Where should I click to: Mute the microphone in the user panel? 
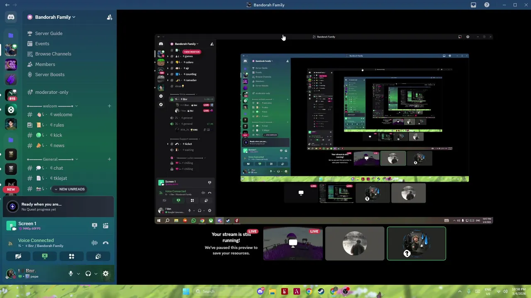[71, 274]
